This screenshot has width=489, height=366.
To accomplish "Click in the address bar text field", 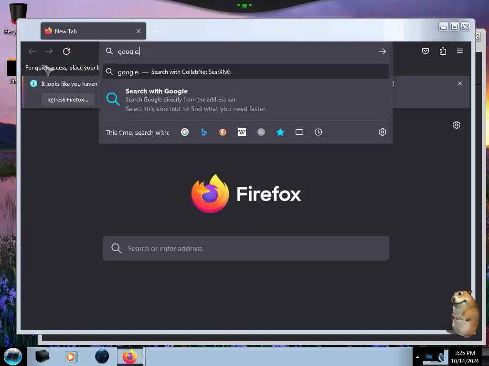I will pos(246,51).
